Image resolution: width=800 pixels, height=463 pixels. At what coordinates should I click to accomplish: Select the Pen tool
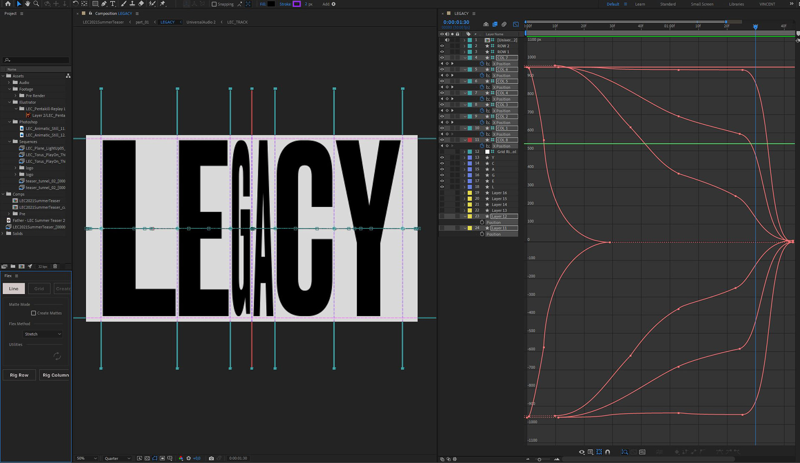pyautogui.click(x=104, y=4)
